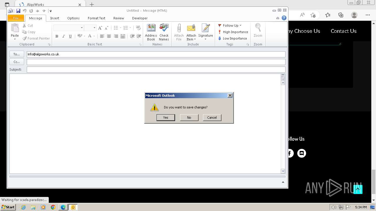Open the Follow Up flag menu

point(229,25)
